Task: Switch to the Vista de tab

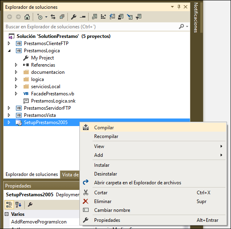Action: [x=70, y=175]
